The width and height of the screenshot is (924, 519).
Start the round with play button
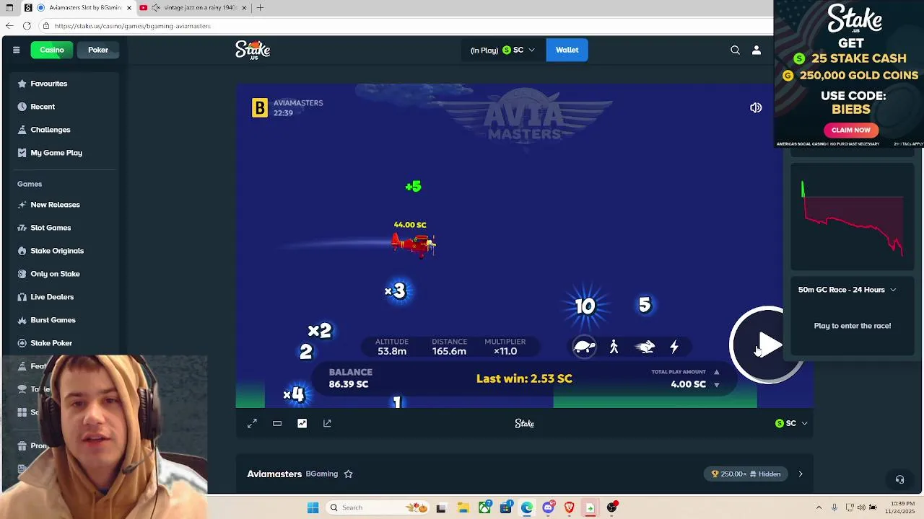coord(767,345)
